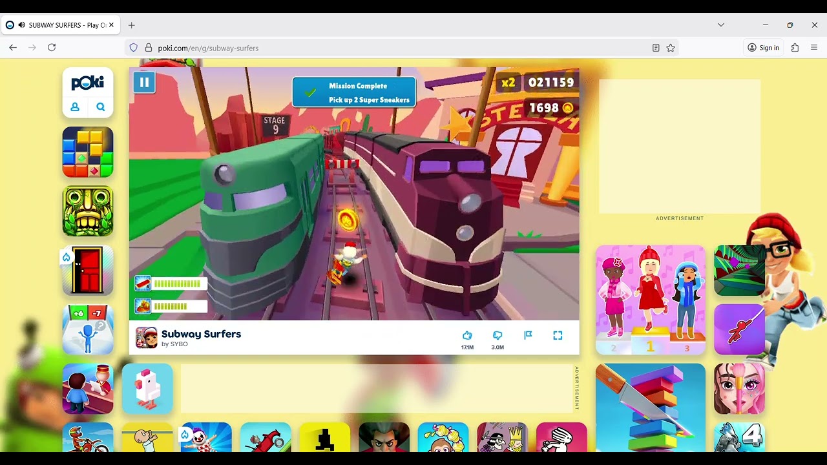Click the site padlock icon
The width and height of the screenshot is (827, 465).
148,48
